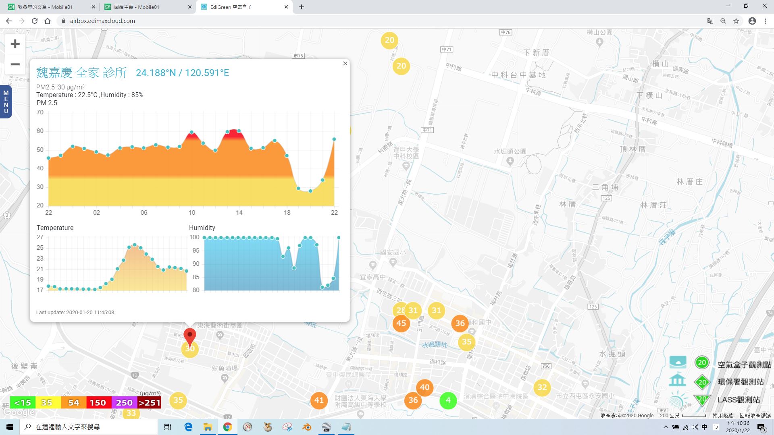The height and width of the screenshot is (435, 774).
Task: Select the yellow 35 marker near 水堀頭坑
Action: [467, 342]
